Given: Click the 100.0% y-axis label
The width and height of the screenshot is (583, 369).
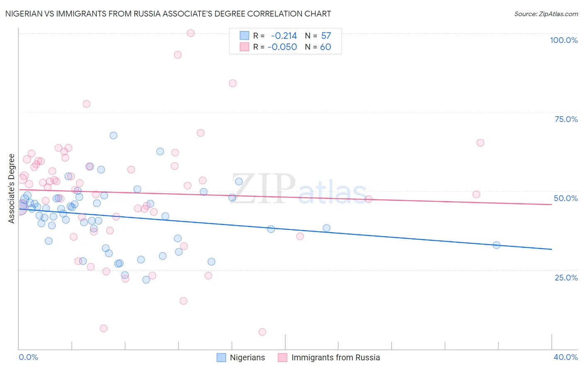Looking at the screenshot, I should (x=564, y=40).
